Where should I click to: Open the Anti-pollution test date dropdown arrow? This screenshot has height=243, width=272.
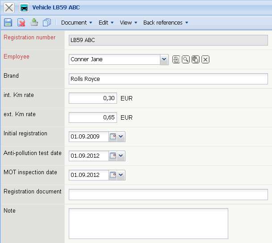coord(121,156)
